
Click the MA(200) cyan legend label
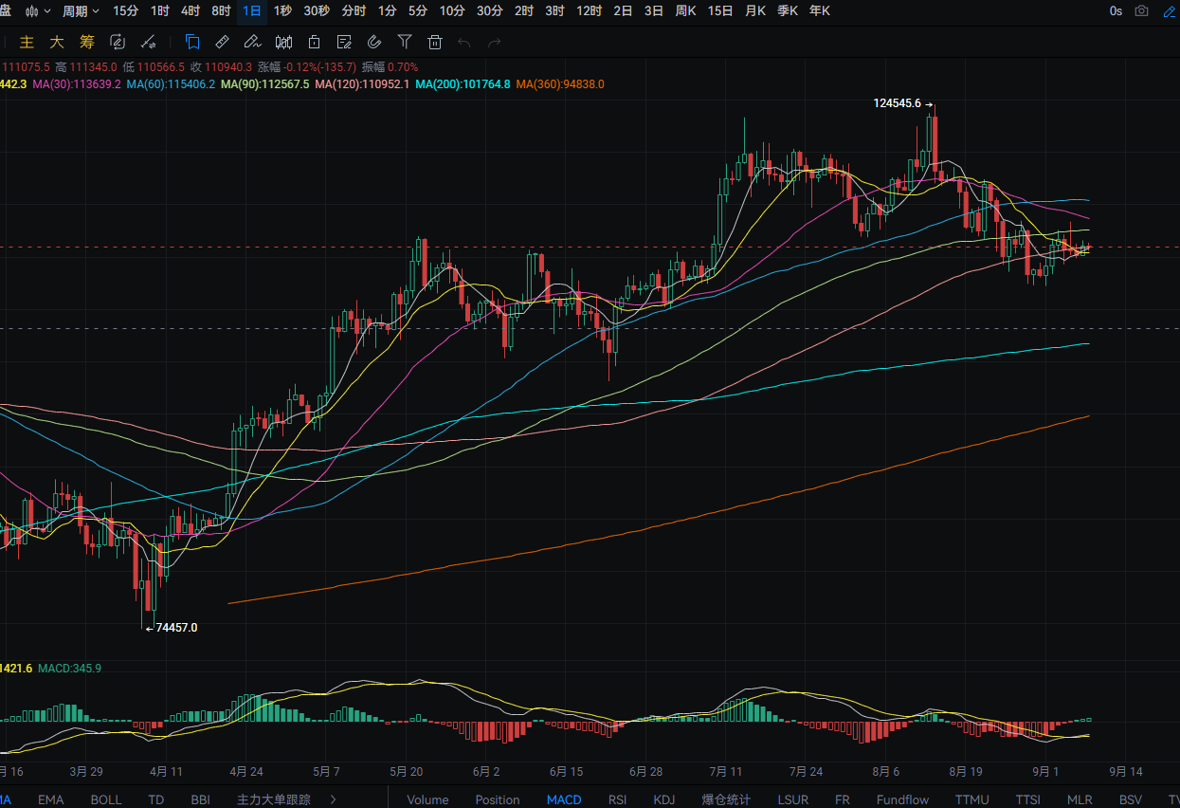[463, 84]
